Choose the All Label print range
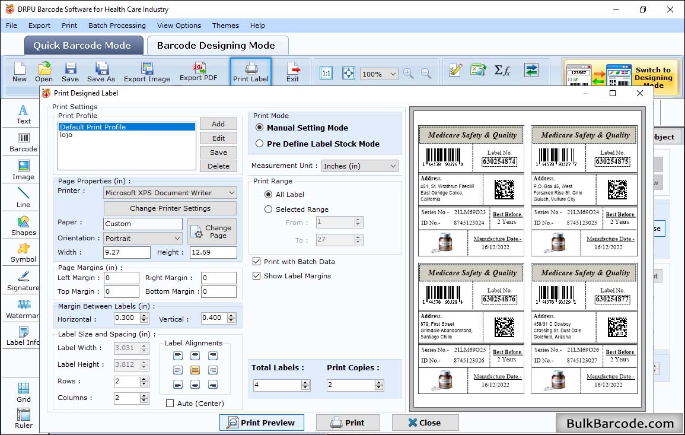Viewport: 685px width, 435px height. click(268, 194)
